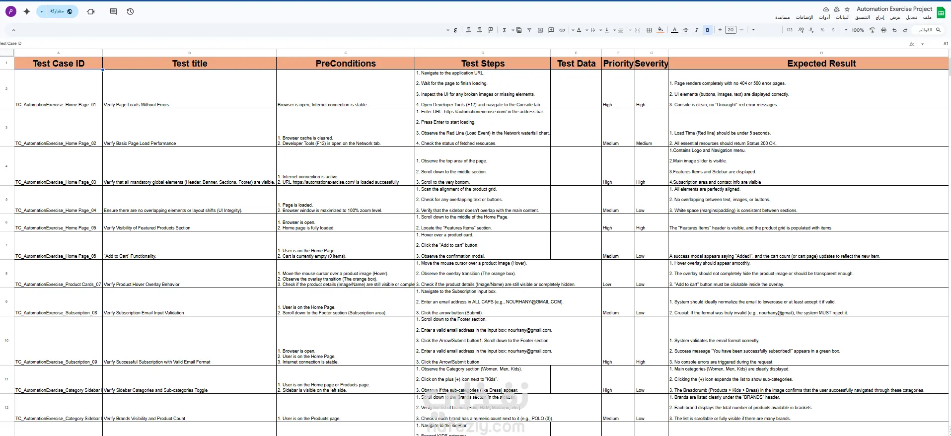Open version history clock icon
Image resolution: width=951 pixels, height=436 pixels.
pos(130,11)
